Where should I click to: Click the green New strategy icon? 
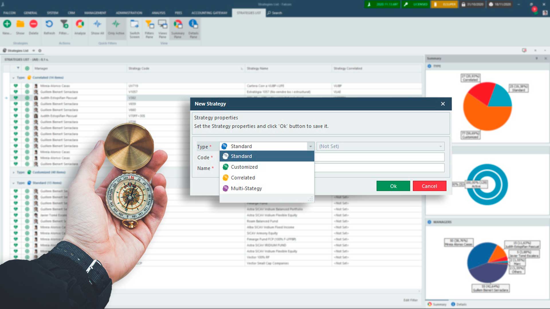tap(7, 24)
